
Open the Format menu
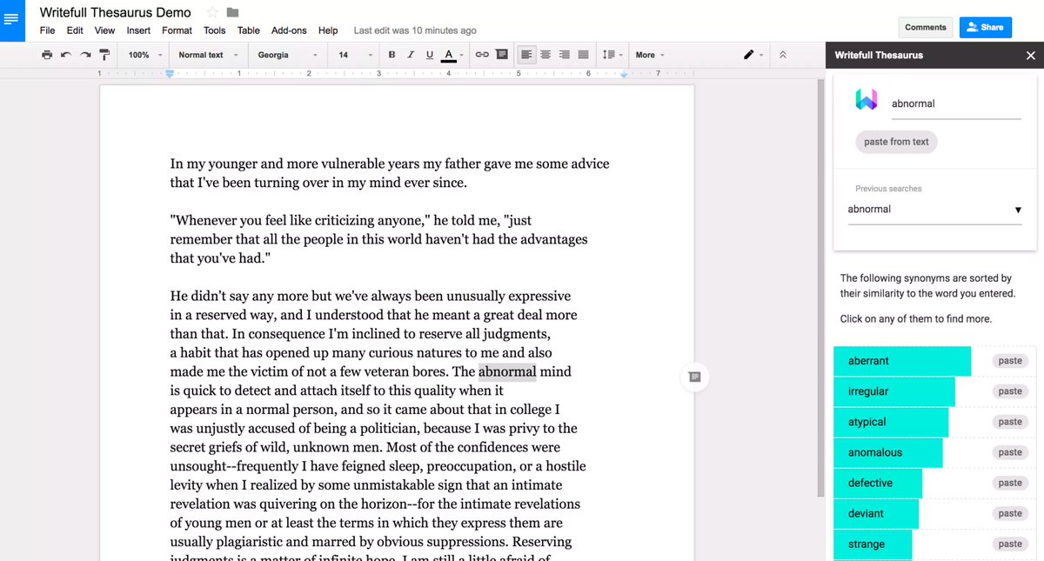[x=177, y=30]
